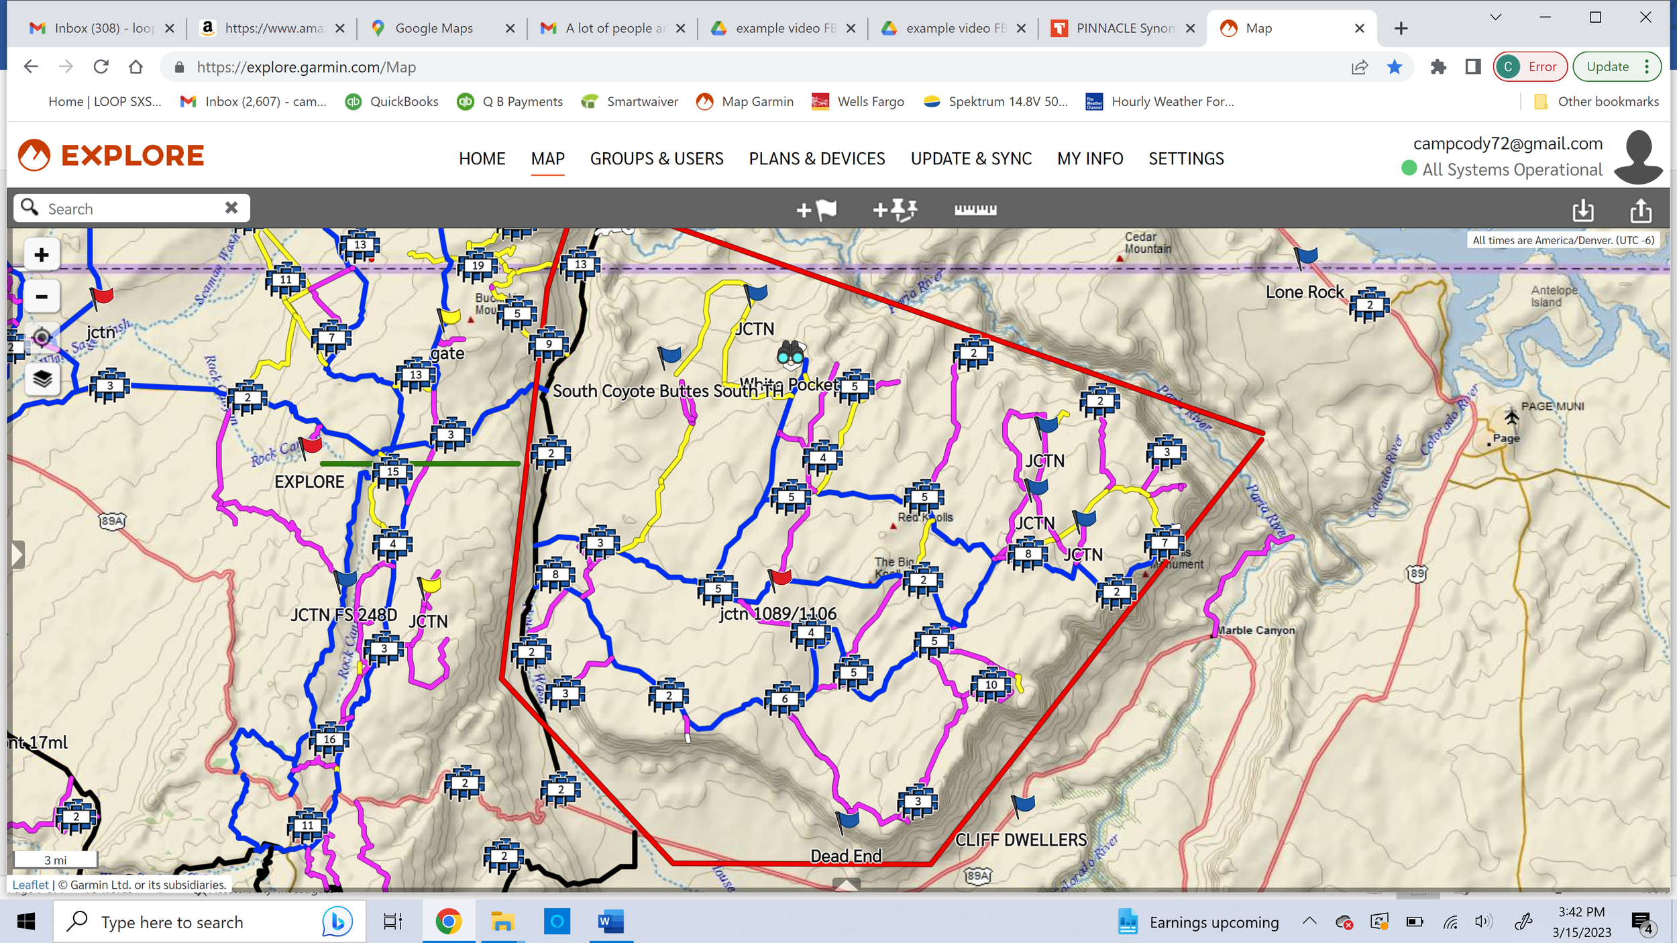Click the add waypoint flag icon
1677x943 pixels.
[x=816, y=210]
